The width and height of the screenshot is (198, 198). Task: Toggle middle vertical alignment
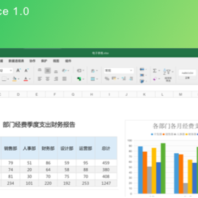coord(48,70)
